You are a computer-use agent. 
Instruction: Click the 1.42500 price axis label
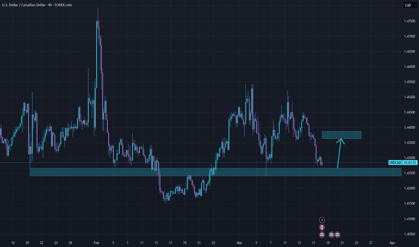[410, 173]
